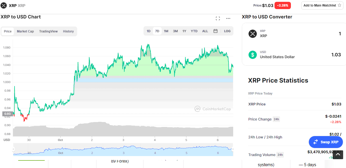Click the blue mini navigator chart area

point(123,150)
